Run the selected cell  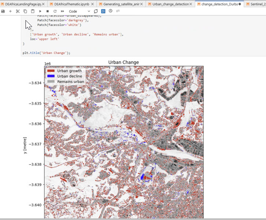click(40, 11)
